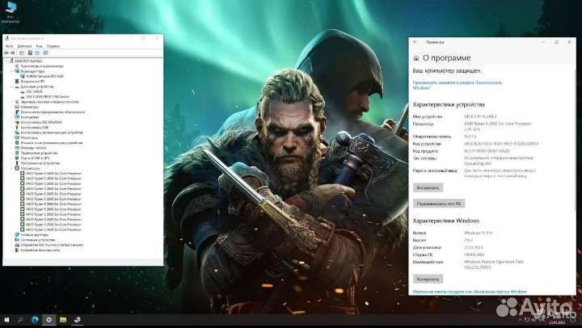The image size is (582, 328).
Task: Click AMD Ryzen 5 2600 value in Параметры
Action: coord(498,127)
